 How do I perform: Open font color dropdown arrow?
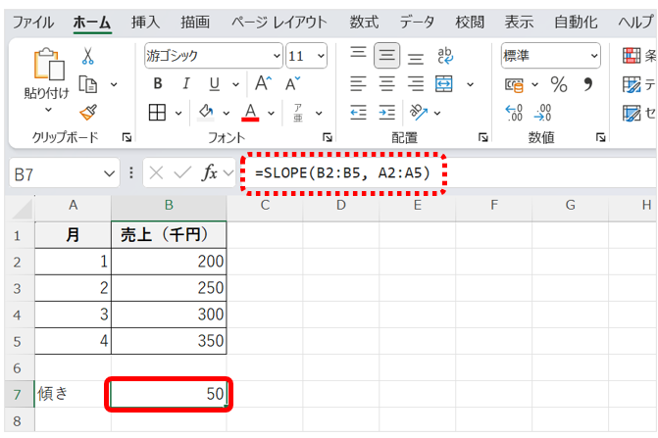[x=271, y=113]
